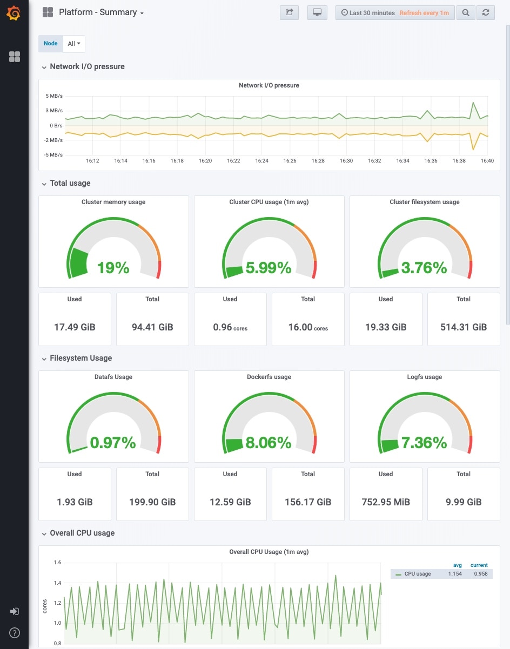This screenshot has height=649, width=510.
Task: Click the 9.99 GiB Logfs total value
Action: pos(464,502)
